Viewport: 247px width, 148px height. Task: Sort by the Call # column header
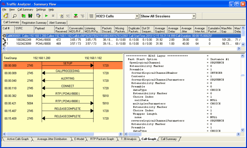tap(8, 30)
